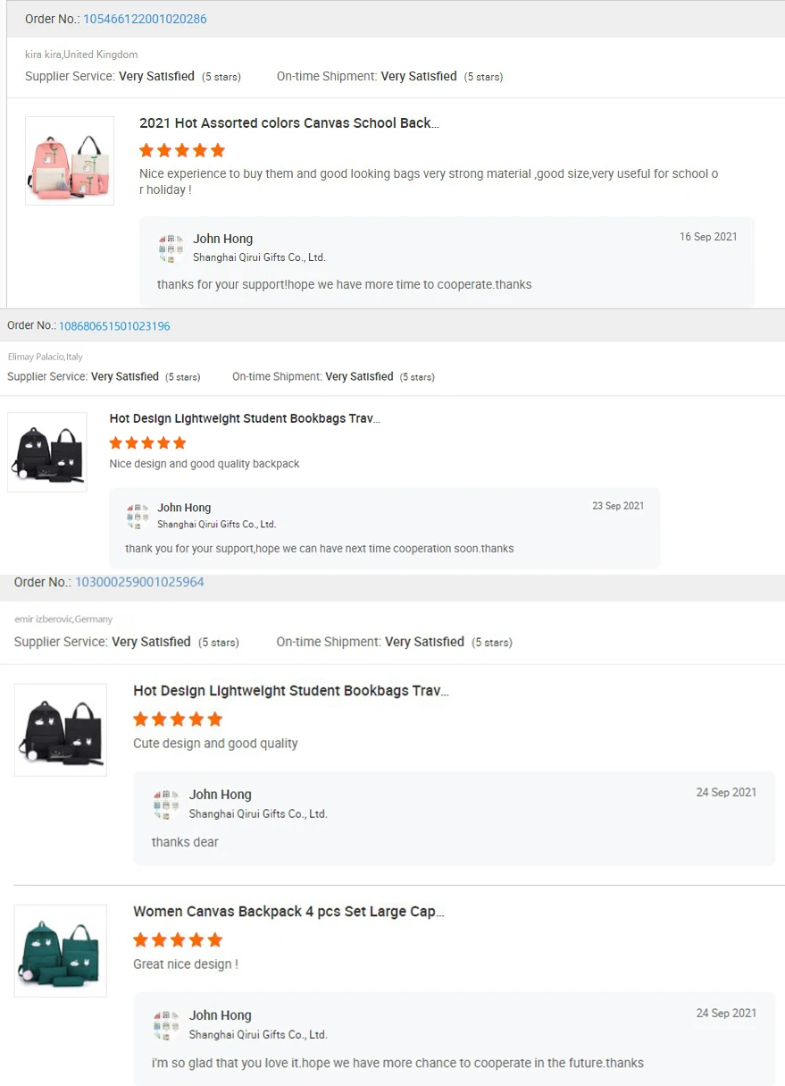Click stars above "Cute design and good quality"
This screenshot has width=785, height=1086.
point(178,719)
